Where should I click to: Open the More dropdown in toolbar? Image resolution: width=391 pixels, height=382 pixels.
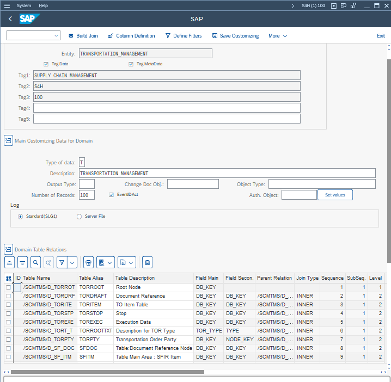[278, 36]
